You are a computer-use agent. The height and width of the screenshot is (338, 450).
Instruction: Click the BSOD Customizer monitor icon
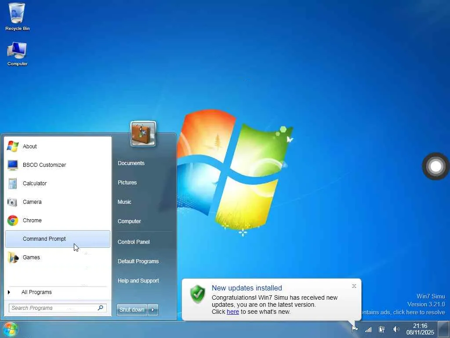[x=13, y=165]
